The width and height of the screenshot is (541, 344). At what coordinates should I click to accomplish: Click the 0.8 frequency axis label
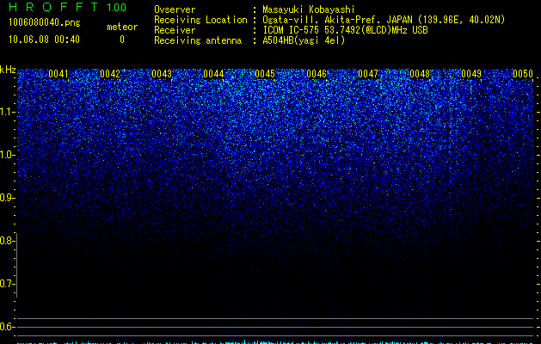[7, 241]
